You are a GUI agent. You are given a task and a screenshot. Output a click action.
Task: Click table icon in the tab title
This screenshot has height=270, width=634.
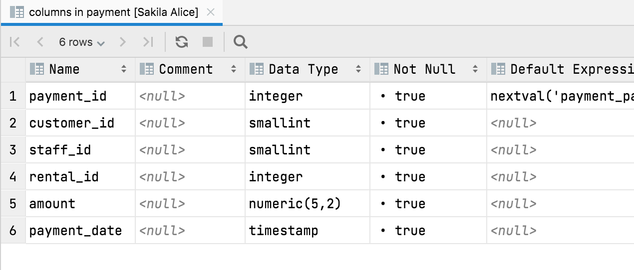17,12
